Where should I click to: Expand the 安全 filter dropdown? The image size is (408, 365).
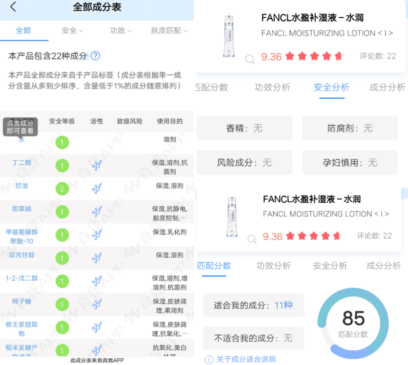(x=72, y=31)
